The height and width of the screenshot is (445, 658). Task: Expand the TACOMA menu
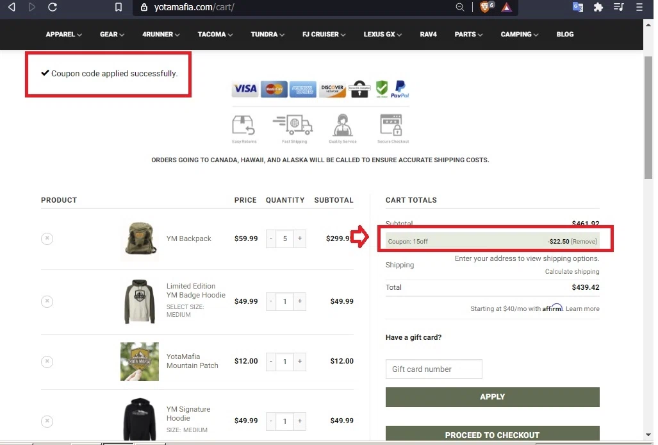(215, 35)
